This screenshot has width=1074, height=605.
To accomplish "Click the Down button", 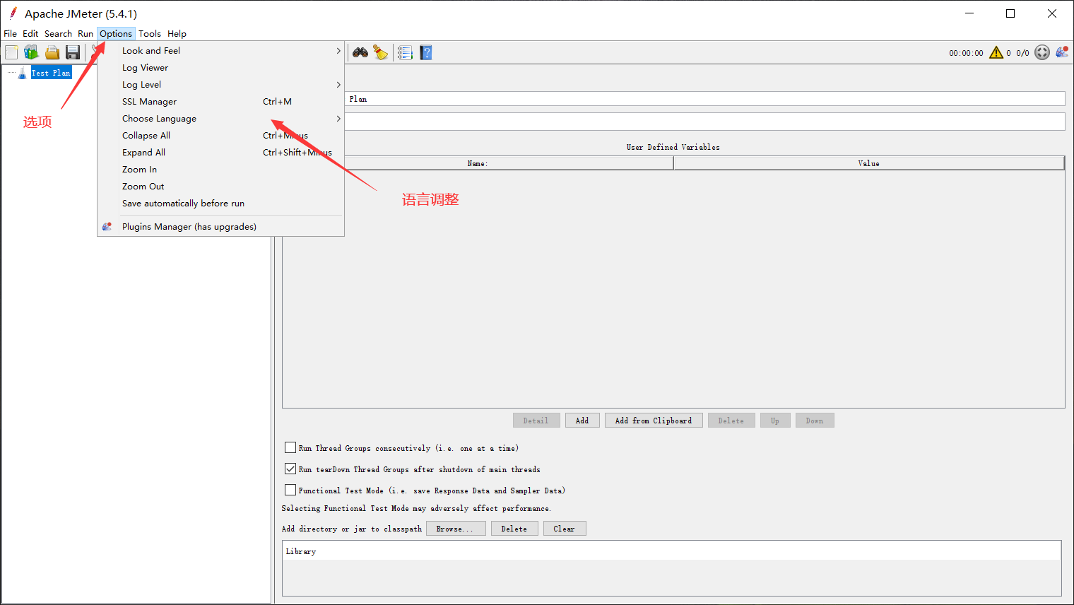I will click(x=815, y=421).
